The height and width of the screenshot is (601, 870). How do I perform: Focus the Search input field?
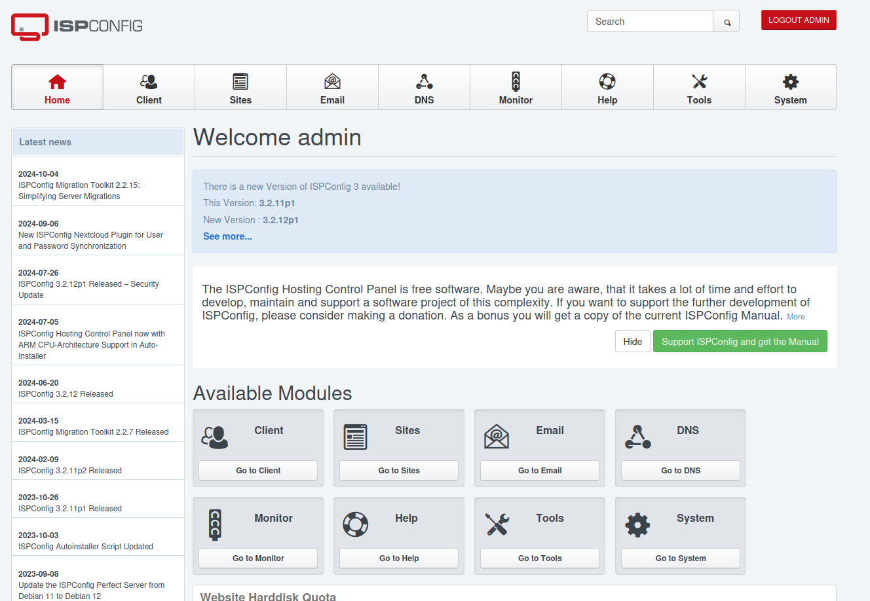click(650, 22)
